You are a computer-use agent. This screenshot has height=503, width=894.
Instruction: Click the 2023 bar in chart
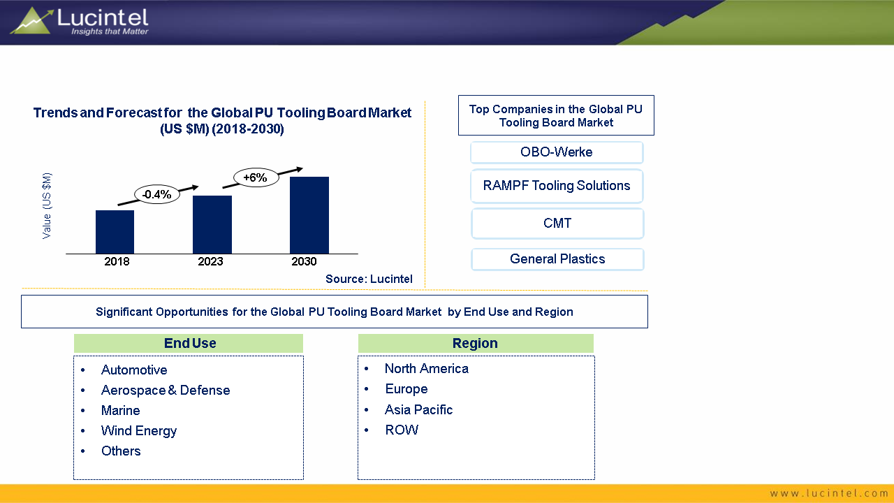tap(212, 224)
